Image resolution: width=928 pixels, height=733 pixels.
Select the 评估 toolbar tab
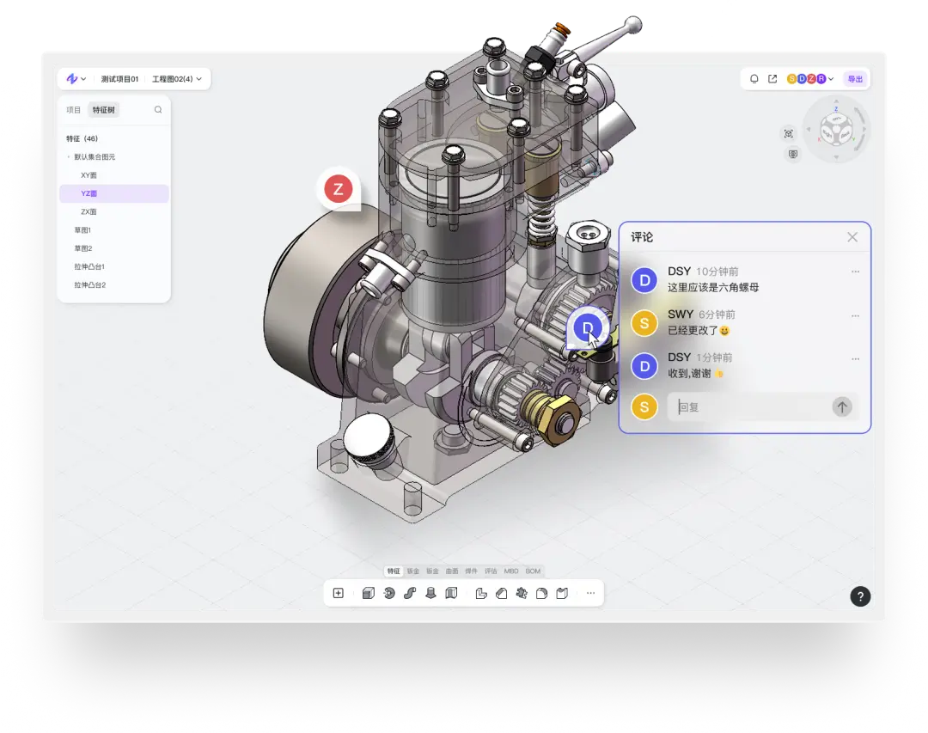click(491, 571)
